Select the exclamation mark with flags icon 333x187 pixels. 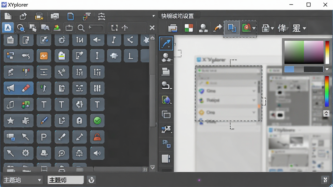pyautogui.click(x=26, y=72)
